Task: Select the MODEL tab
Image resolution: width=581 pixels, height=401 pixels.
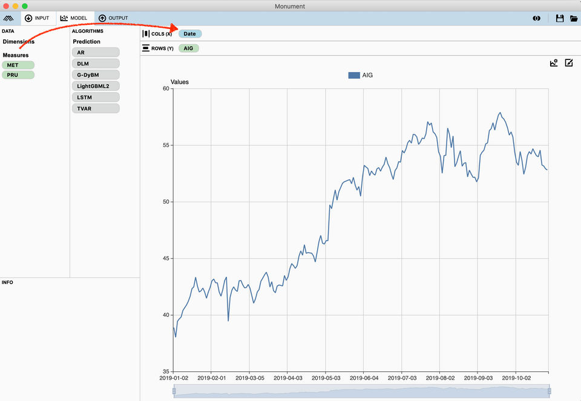Action: [74, 18]
